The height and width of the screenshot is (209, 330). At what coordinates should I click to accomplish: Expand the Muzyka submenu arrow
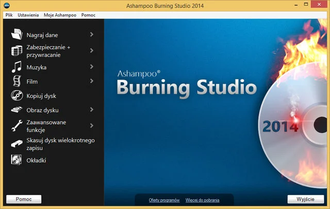pos(92,67)
